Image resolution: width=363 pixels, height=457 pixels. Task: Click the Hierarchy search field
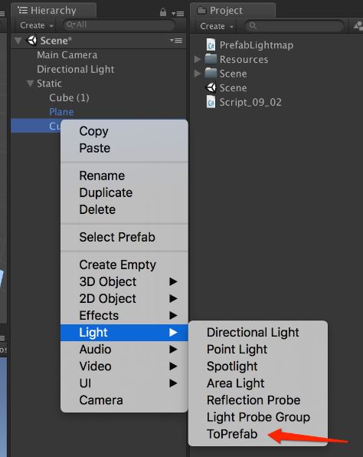coord(119,25)
